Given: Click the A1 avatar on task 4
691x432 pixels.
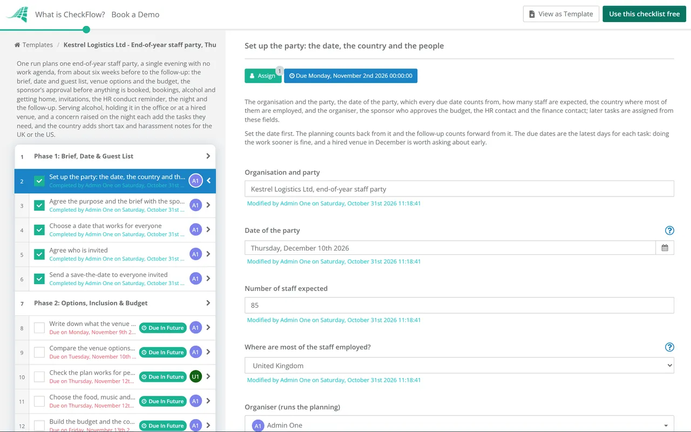Looking at the screenshot, I should click(195, 230).
